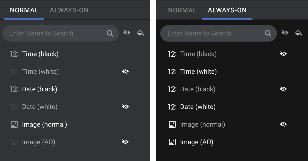Show Image (AO) layer in Normal panel

click(125, 142)
